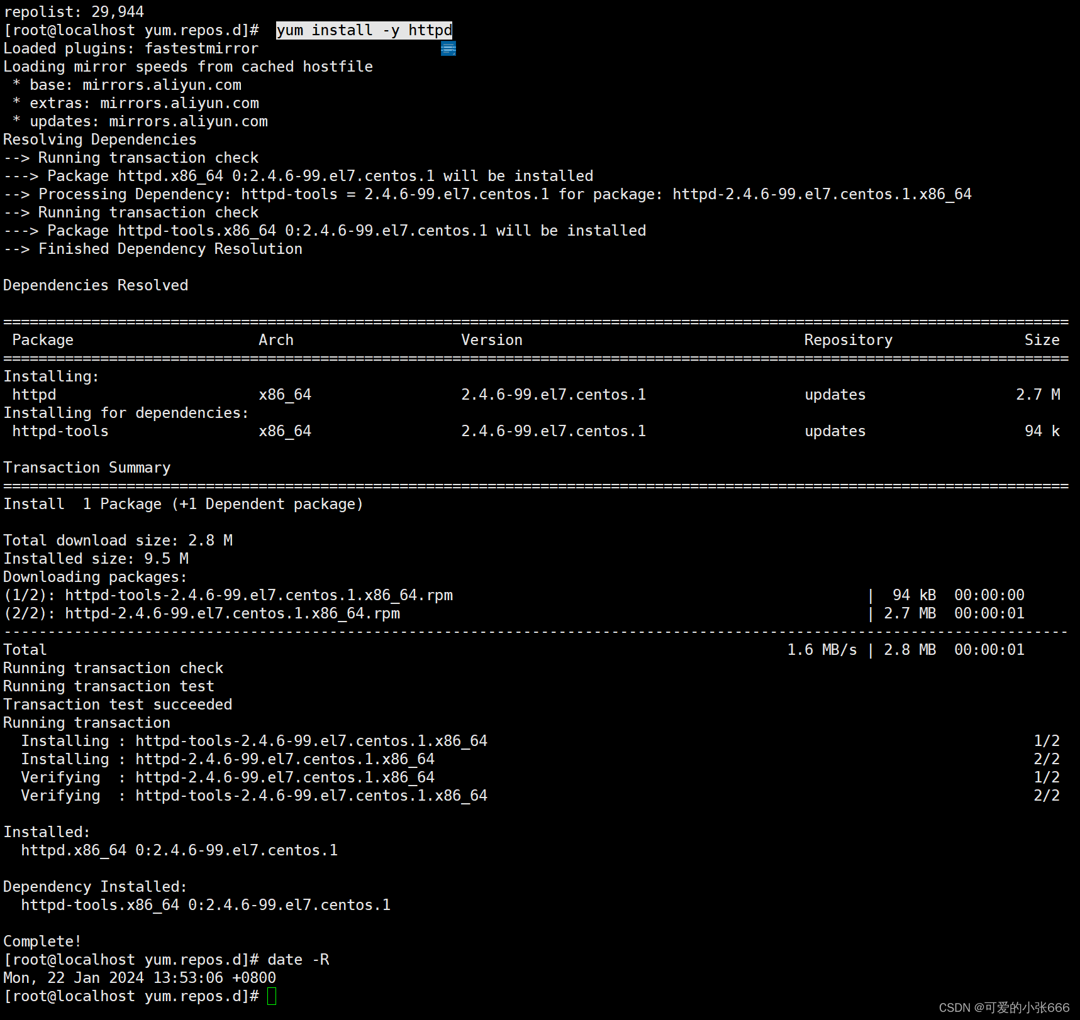Click '94 k' size value
The width and height of the screenshot is (1080, 1020).
coord(1042,431)
